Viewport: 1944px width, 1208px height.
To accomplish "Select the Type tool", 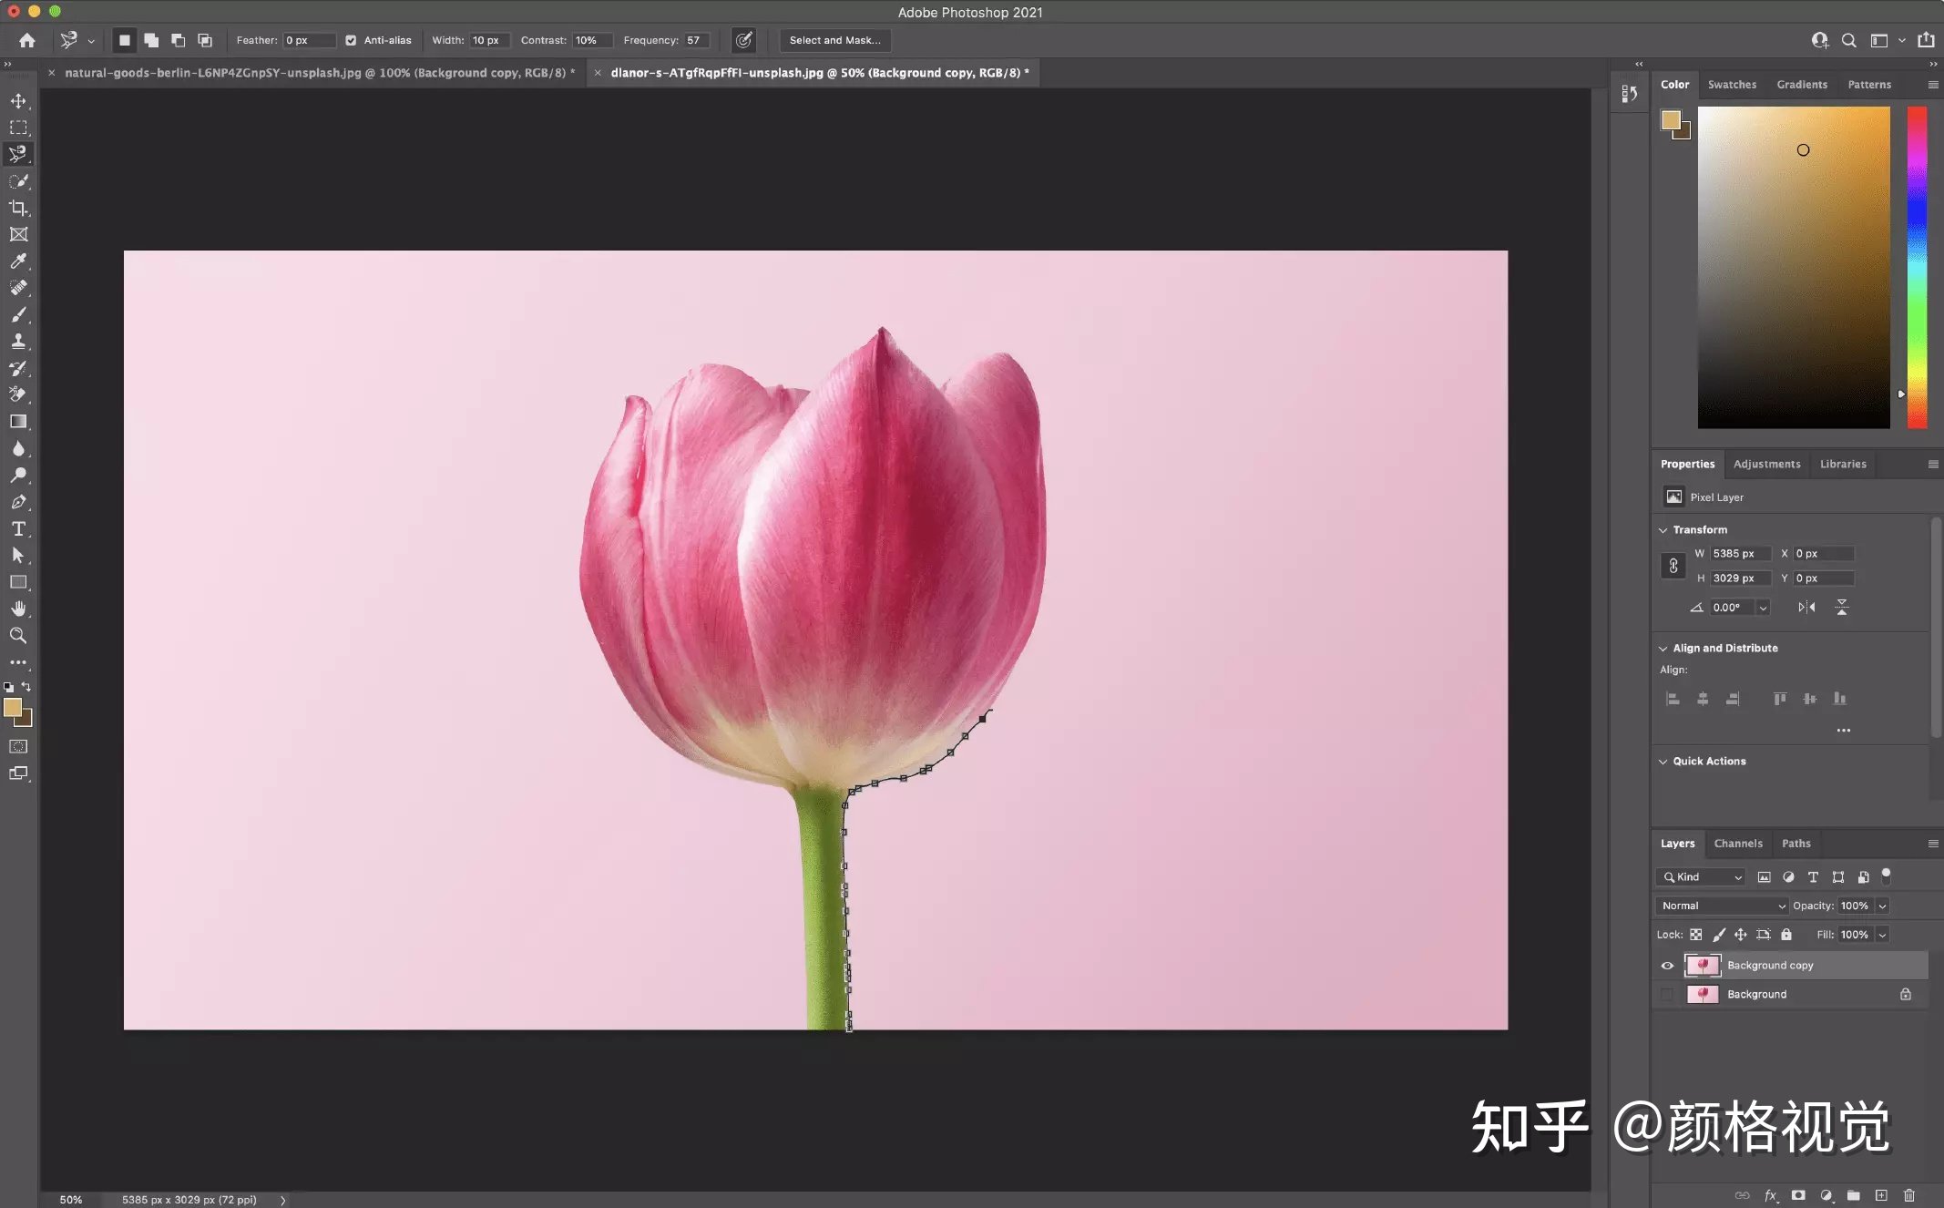I will pyautogui.click(x=18, y=527).
